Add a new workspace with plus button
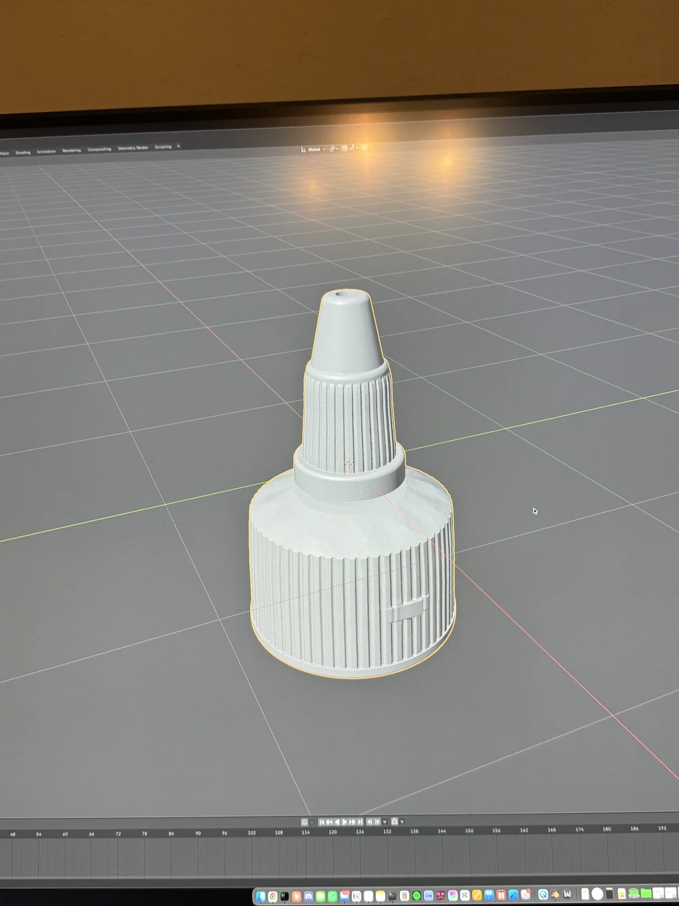Screen dimensions: 679x906 (179, 146)
